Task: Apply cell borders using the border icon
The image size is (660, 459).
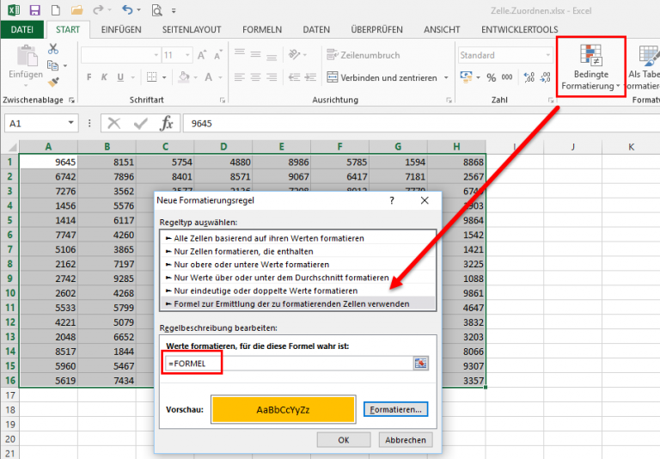Action: tap(151, 77)
